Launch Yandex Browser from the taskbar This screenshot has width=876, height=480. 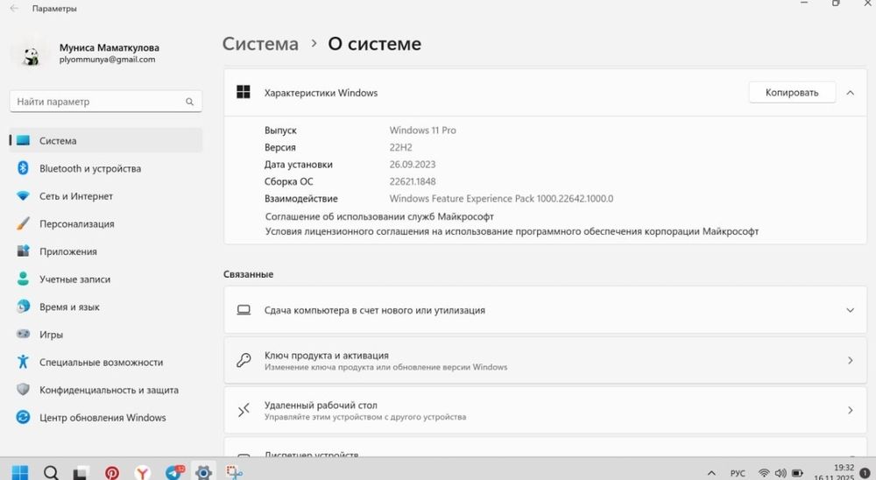[x=143, y=473]
